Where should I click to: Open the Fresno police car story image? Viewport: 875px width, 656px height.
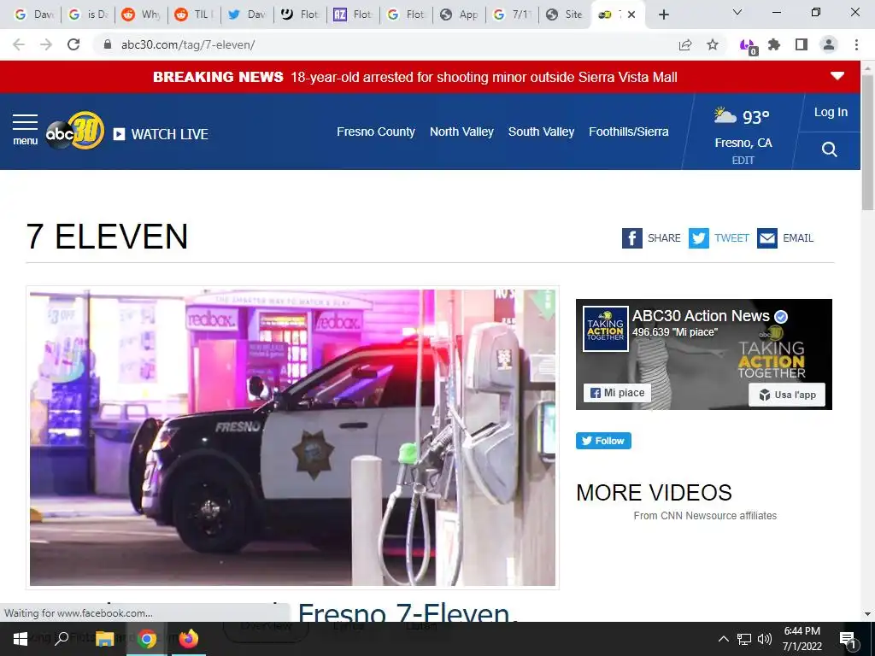point(292,437)
